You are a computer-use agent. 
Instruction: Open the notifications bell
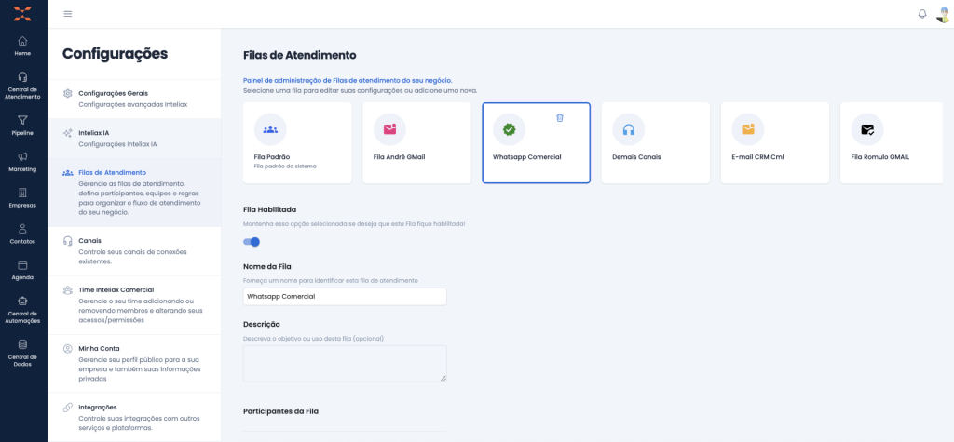coord(922,14)
